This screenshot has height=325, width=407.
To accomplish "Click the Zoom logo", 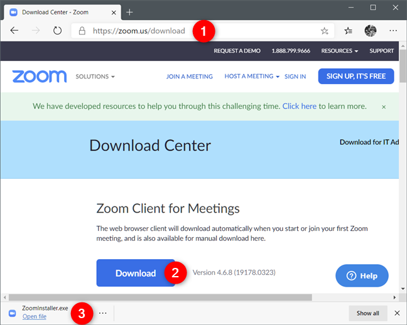I will [40, 77].
